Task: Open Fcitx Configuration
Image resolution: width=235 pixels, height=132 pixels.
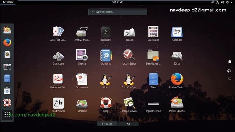Action: 130,81
